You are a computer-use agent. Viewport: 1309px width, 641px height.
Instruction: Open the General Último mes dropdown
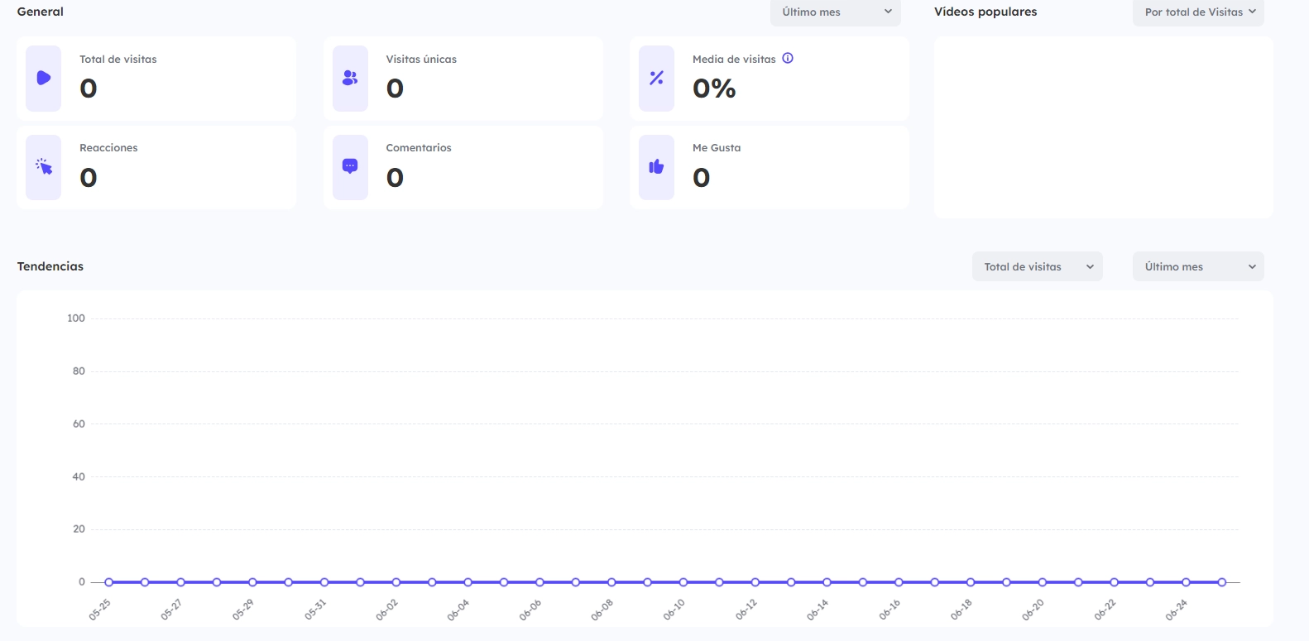pyautogui.click(x=835, y=12)
